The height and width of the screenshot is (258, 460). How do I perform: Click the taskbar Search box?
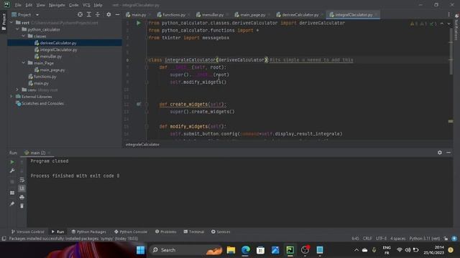click(185, 250)
